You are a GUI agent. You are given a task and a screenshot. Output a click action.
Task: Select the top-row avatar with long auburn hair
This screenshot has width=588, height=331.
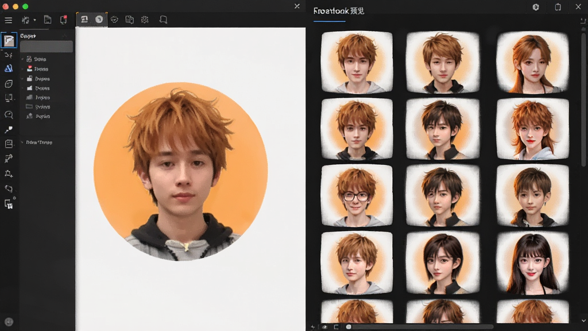[x=532, y=62]
